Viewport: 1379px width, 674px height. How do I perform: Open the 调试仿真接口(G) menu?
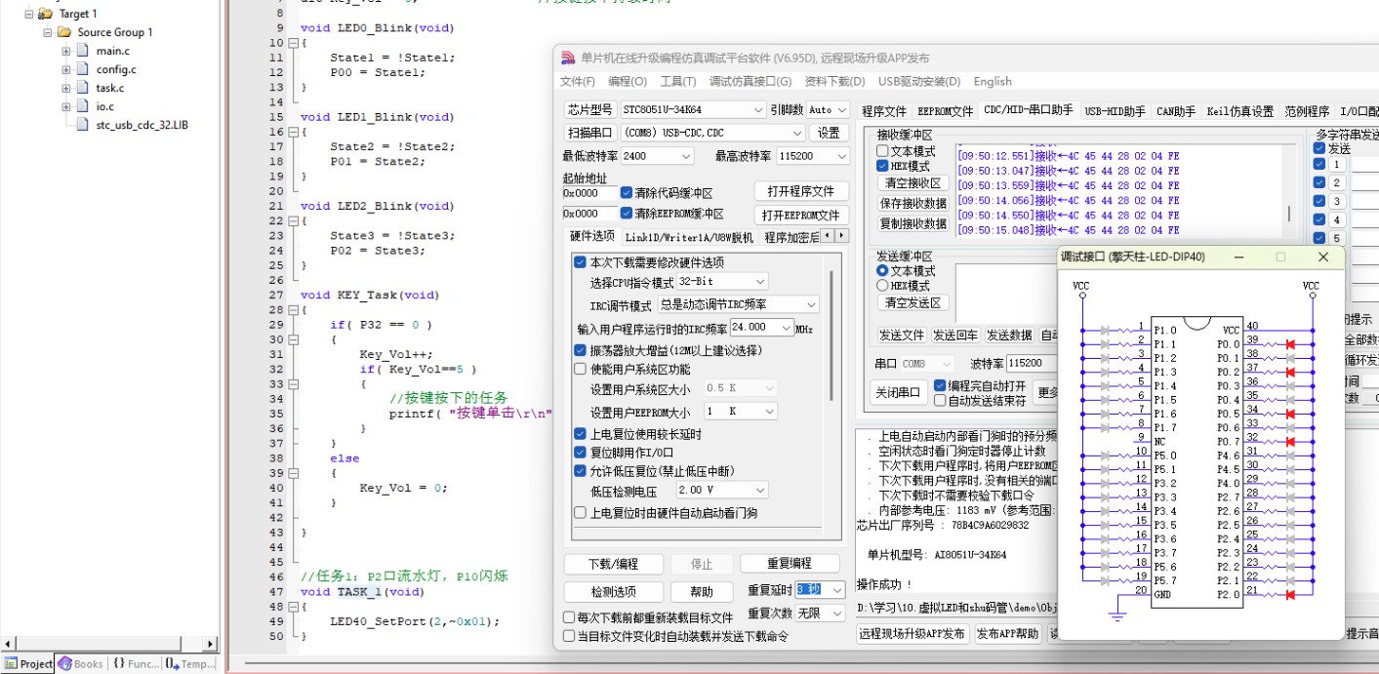click(750, 82)
